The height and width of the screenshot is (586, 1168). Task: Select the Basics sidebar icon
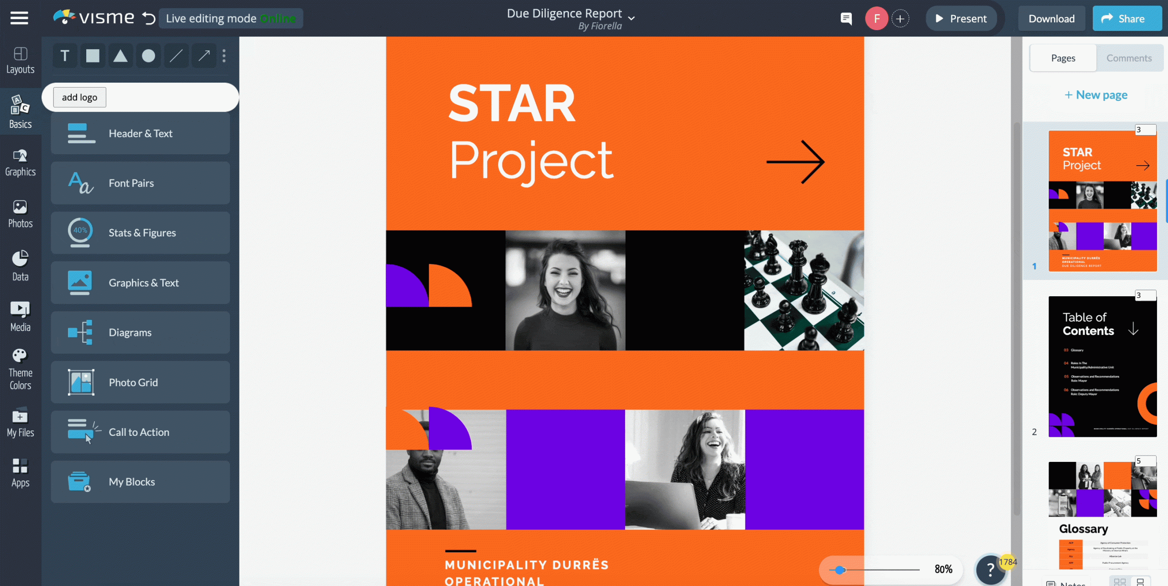(20, 112)
